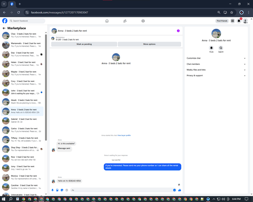Screen dimensions: 253x202
Task: Open the Caroline conversation
Action: point(22,187)
